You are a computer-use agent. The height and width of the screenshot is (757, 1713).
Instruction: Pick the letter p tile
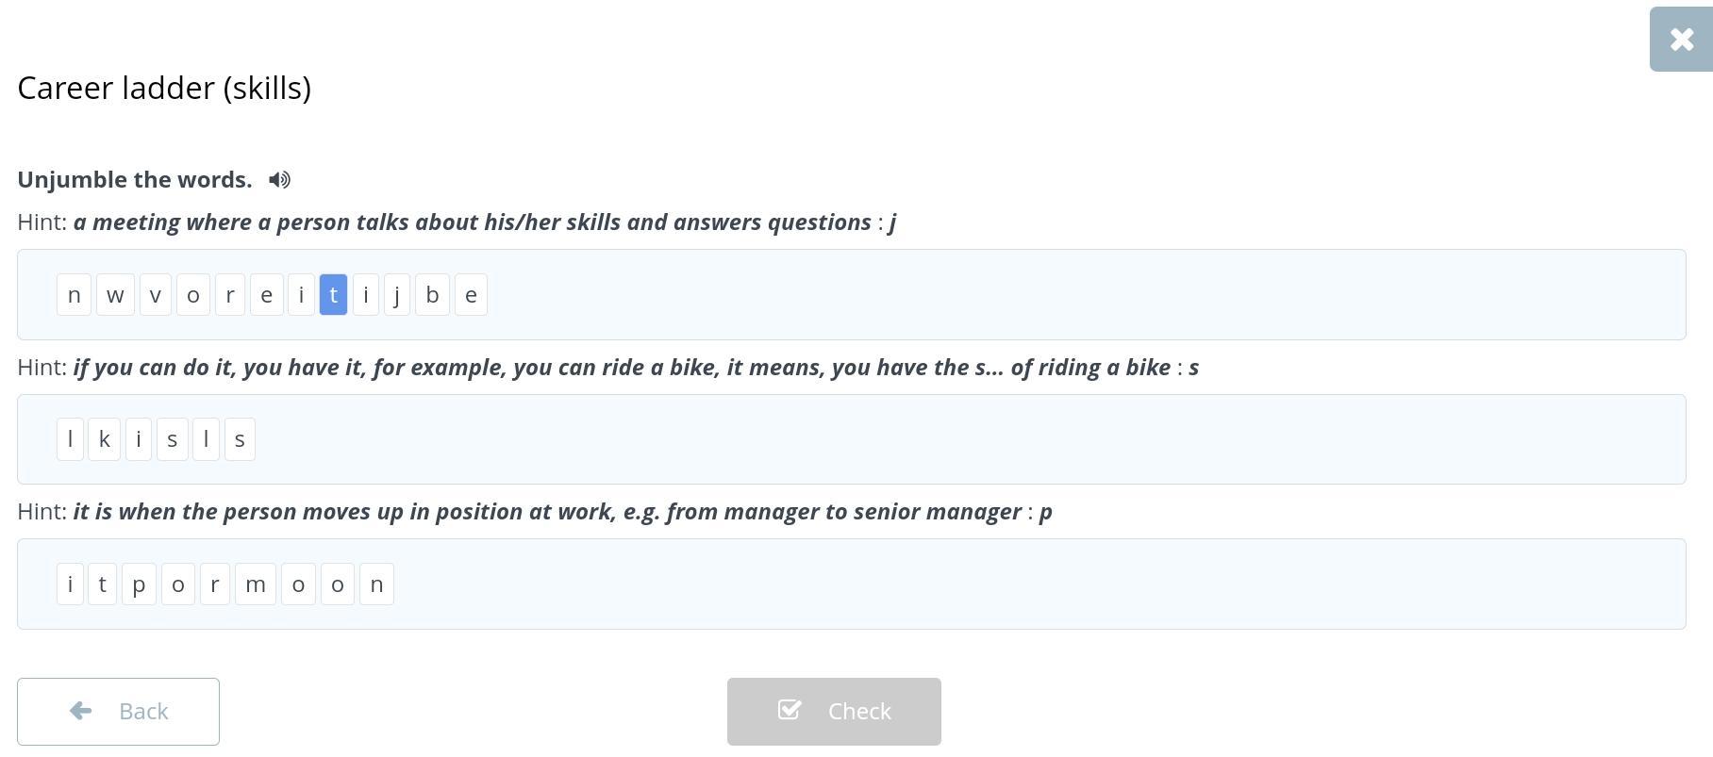139,584
